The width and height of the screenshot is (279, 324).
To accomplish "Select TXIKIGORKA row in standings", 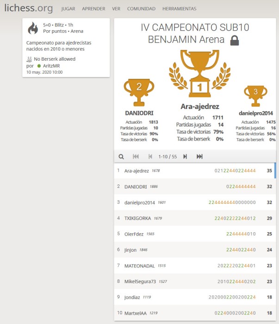I will (194, 218).
